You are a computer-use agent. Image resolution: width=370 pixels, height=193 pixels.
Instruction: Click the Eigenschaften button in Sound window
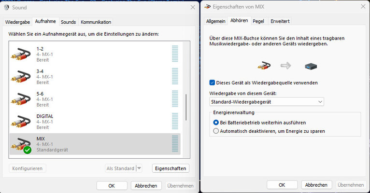[x=171, y=168]
